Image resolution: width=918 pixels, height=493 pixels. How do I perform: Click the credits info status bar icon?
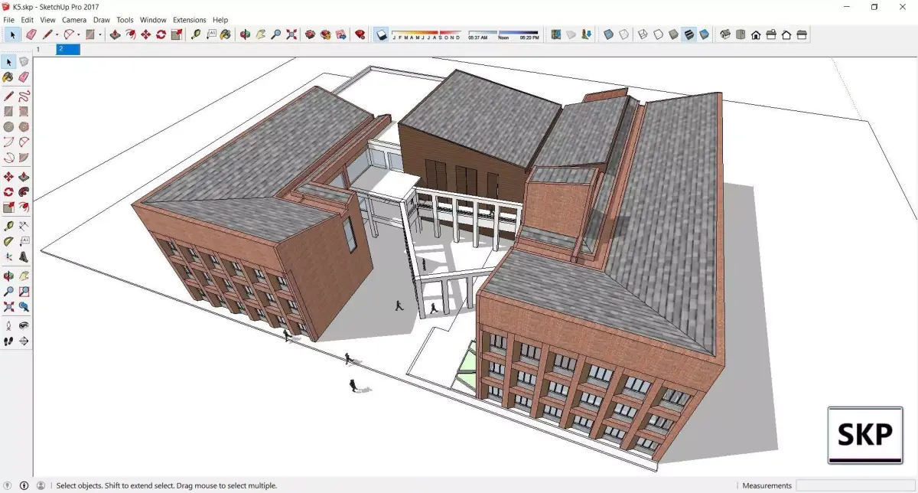click(24, 485)
